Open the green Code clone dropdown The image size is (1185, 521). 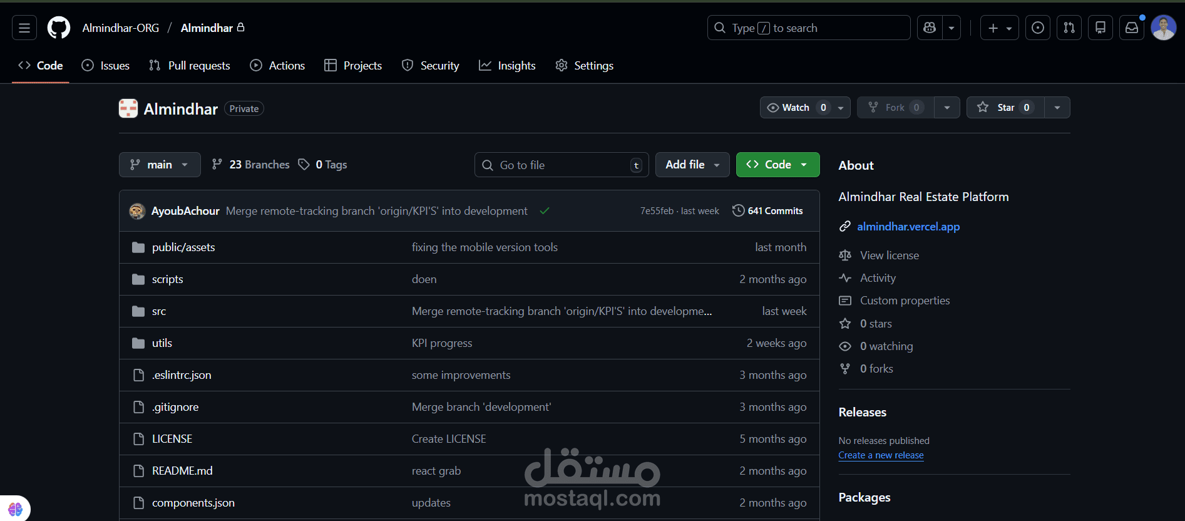tap(778, 165)
